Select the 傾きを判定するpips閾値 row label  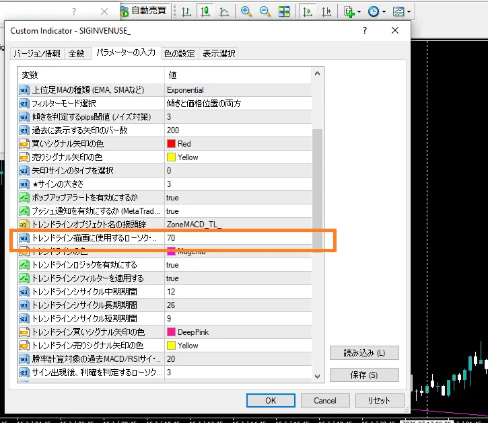[x=92, y=117]
